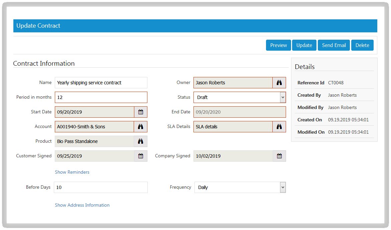Click the Account text field
The image size is (391, 230).
click(94, 127)
